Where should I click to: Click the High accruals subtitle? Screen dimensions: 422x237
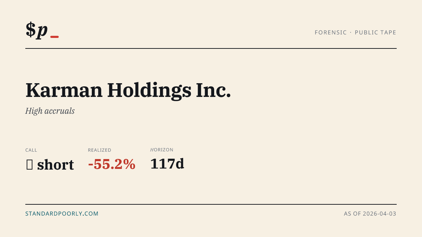[50, 111]
